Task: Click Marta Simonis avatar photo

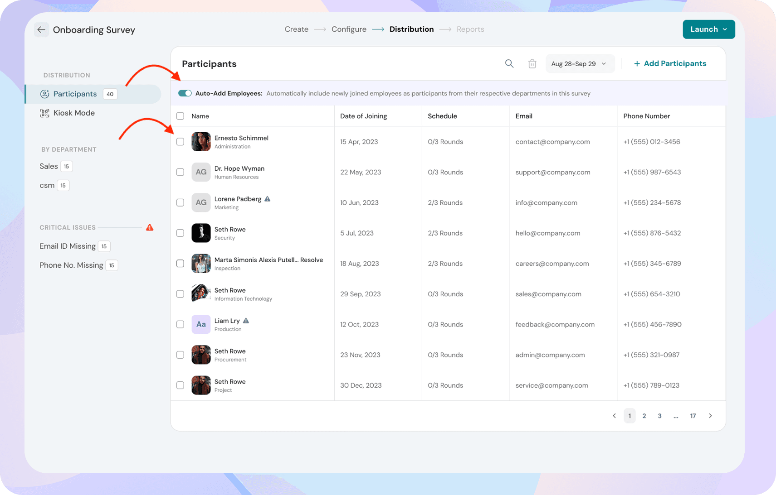Action: [201, 264]
